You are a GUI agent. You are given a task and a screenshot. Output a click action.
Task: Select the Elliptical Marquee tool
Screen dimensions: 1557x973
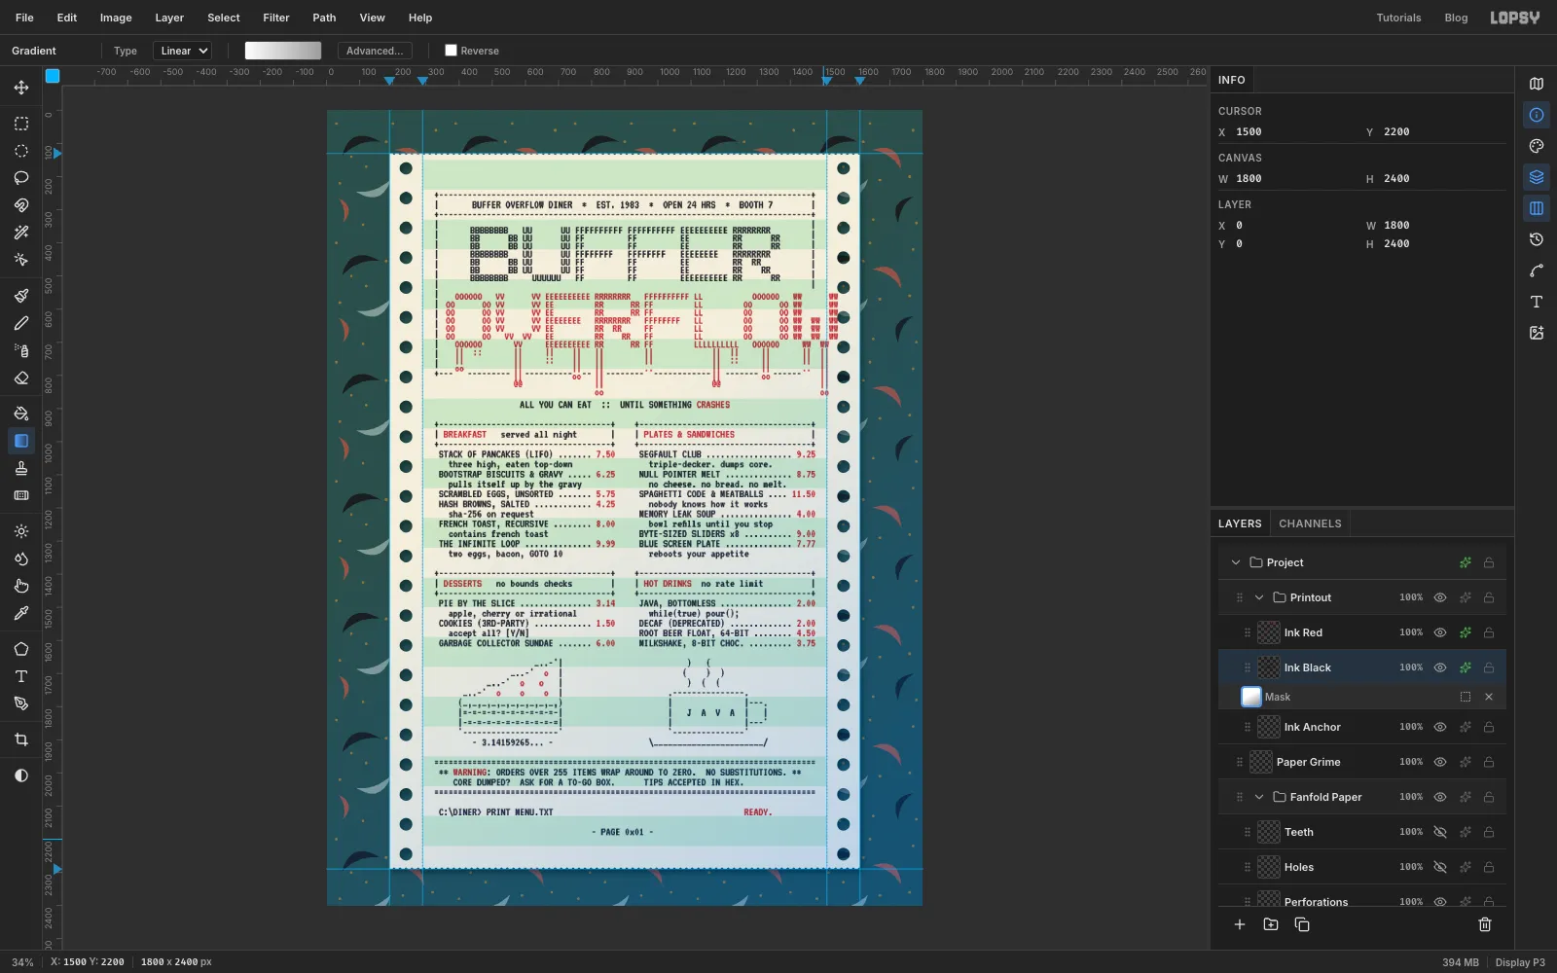pyautogui.click(x=21, y=151)
